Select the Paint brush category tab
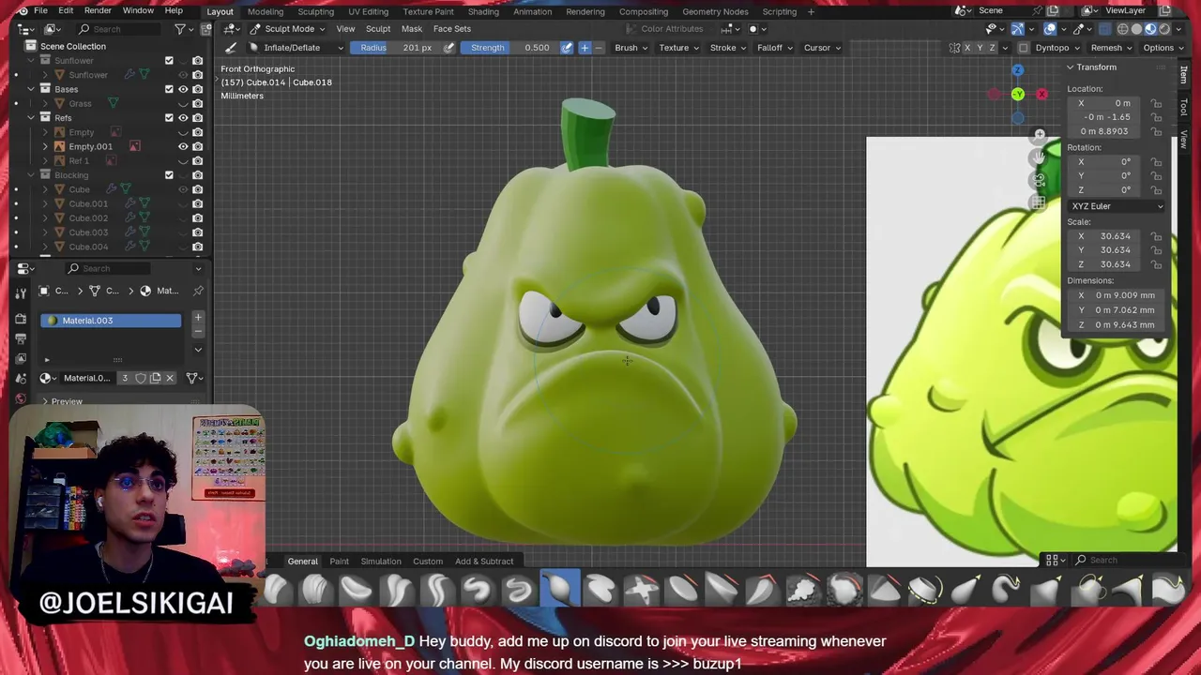Image resolution: width=1201 pixels, height=675 pixels. 339,562
